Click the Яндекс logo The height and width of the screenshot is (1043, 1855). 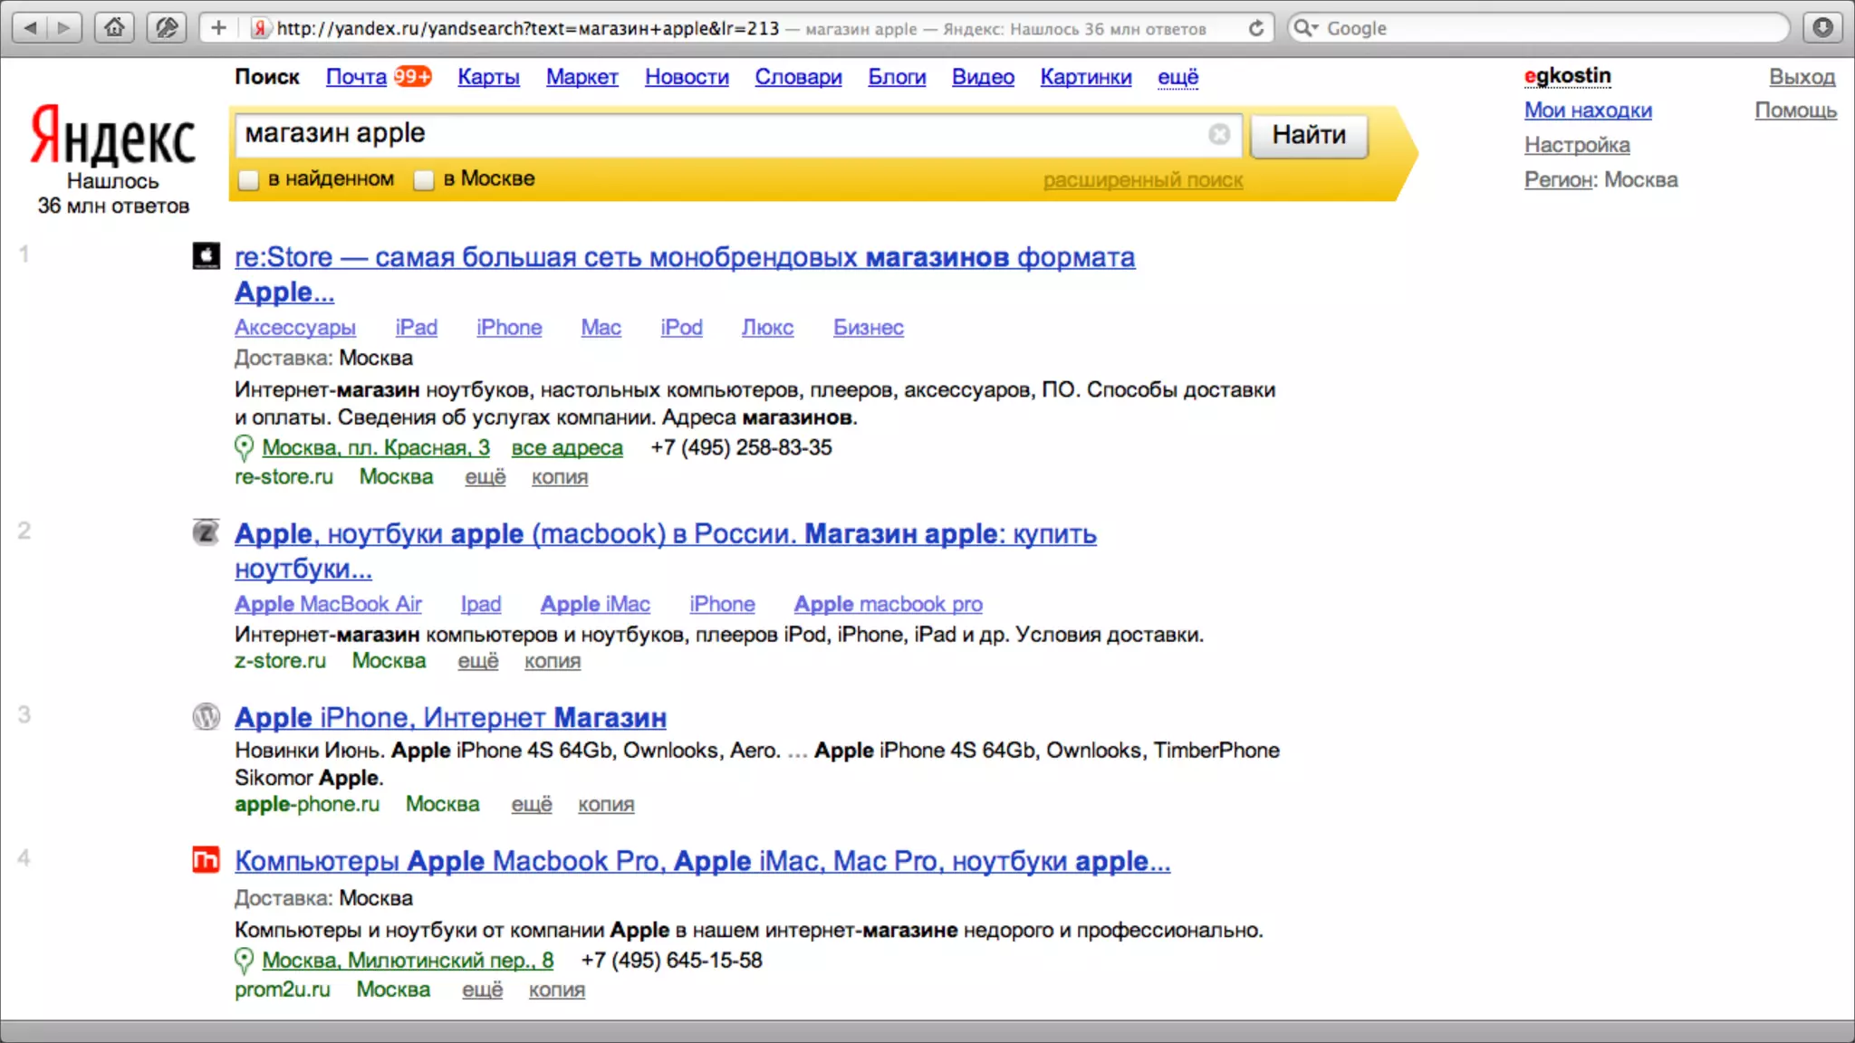click(112, 138)
